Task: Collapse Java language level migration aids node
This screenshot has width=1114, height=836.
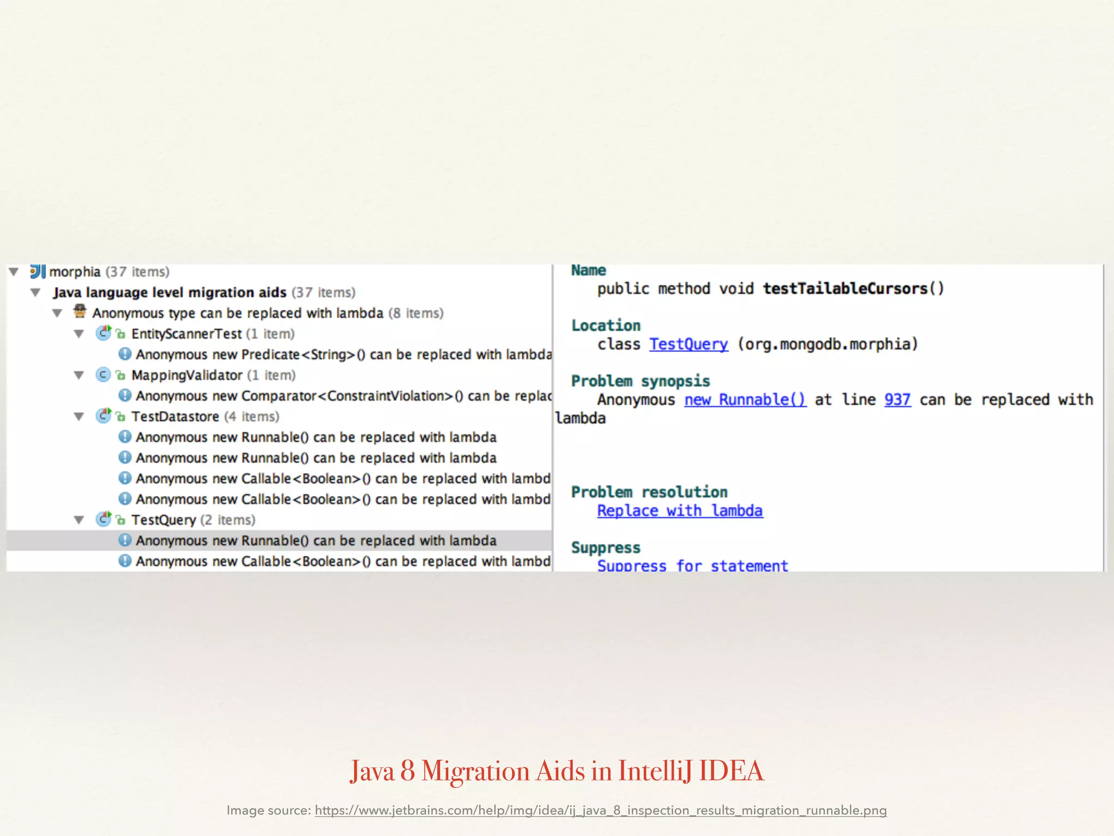Action: click(x=36, y=292)
